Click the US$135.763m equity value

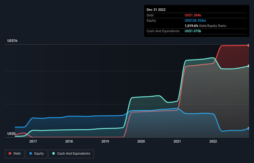pos(195,20)
